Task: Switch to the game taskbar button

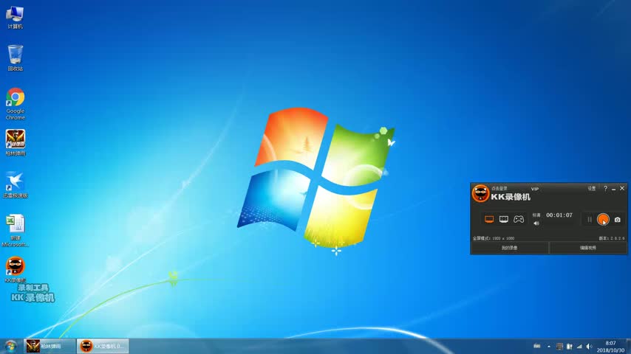Action: click(50, 346)
